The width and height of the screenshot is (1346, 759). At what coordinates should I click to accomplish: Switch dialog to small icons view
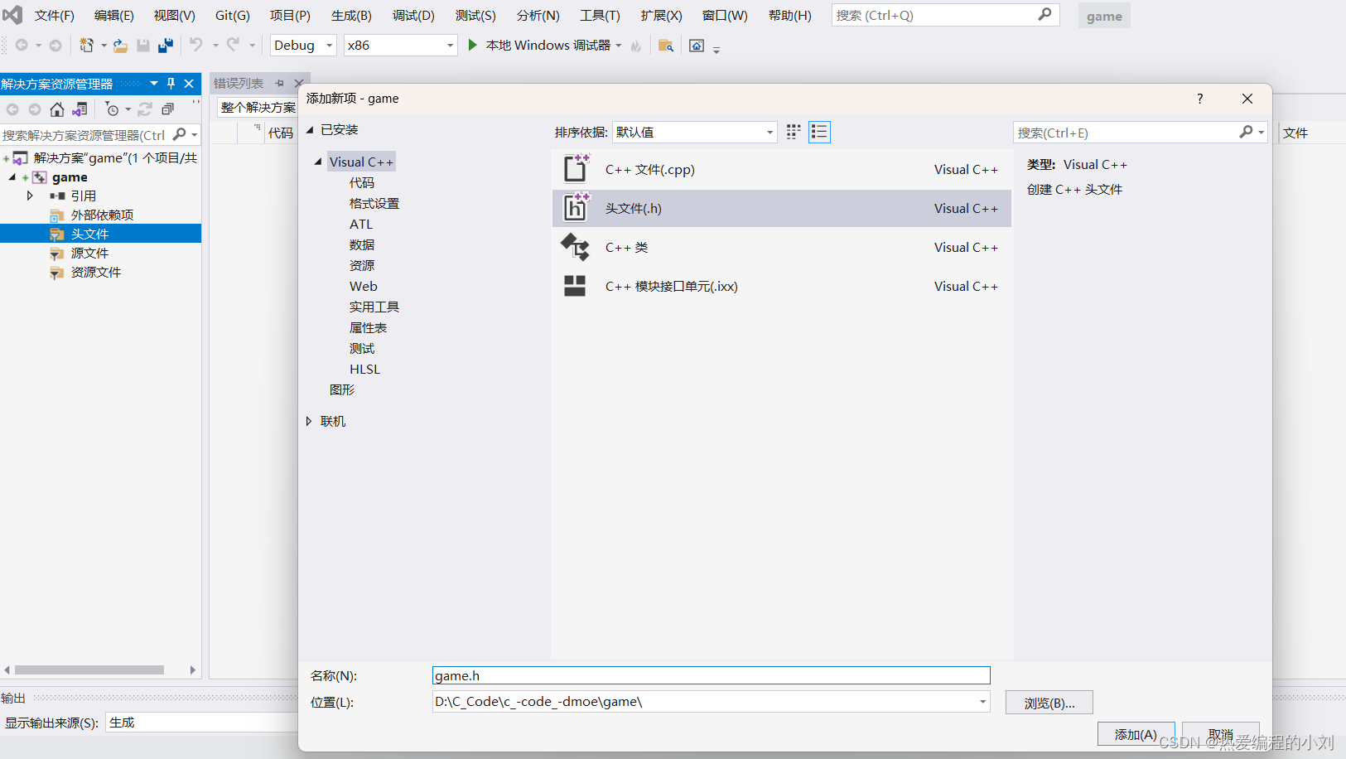[x=794, y=132]
